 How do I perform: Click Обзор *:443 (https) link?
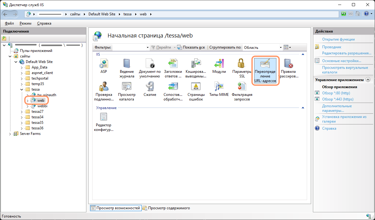[x=337, y=99]
